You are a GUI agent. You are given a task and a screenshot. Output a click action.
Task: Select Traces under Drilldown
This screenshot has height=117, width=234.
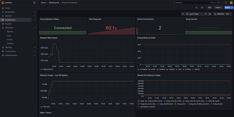(x=10, y=40)
